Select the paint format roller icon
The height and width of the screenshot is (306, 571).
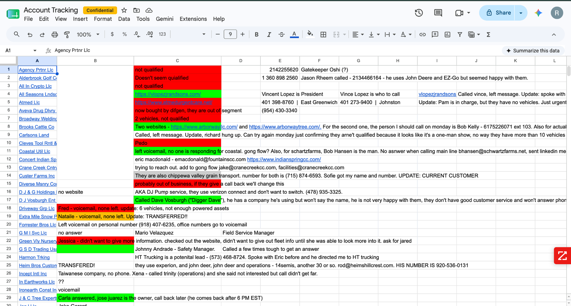pos(67,35)
